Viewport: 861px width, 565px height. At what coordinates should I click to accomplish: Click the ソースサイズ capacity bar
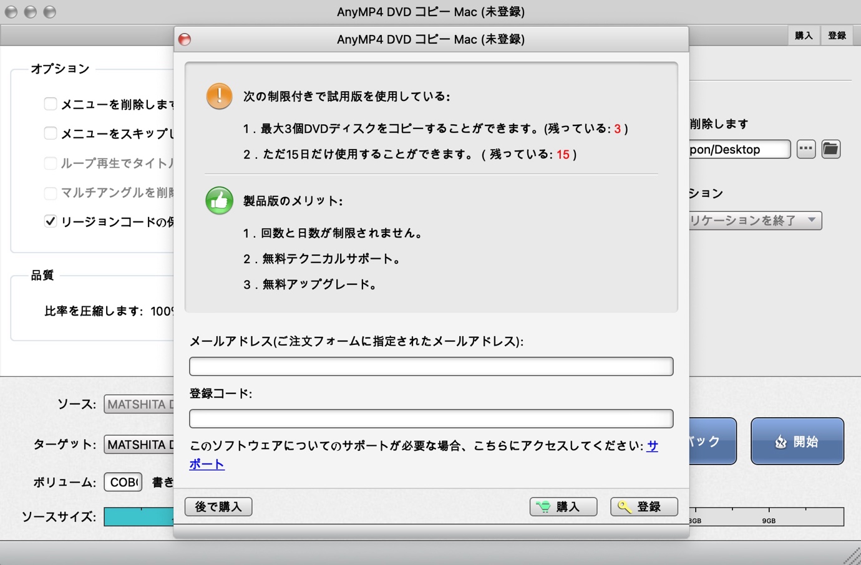pos(139,516)
